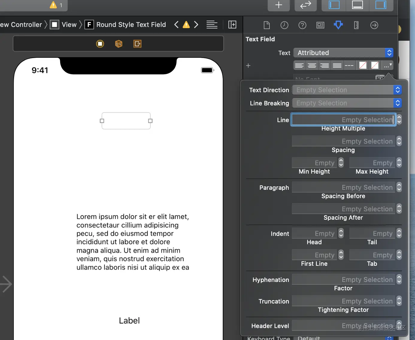Image resolution: width=415 pixels, height=340 pixels.
Task: Open the Connections inspector tab
Action: pyautogui.click(x=374, y=25)
